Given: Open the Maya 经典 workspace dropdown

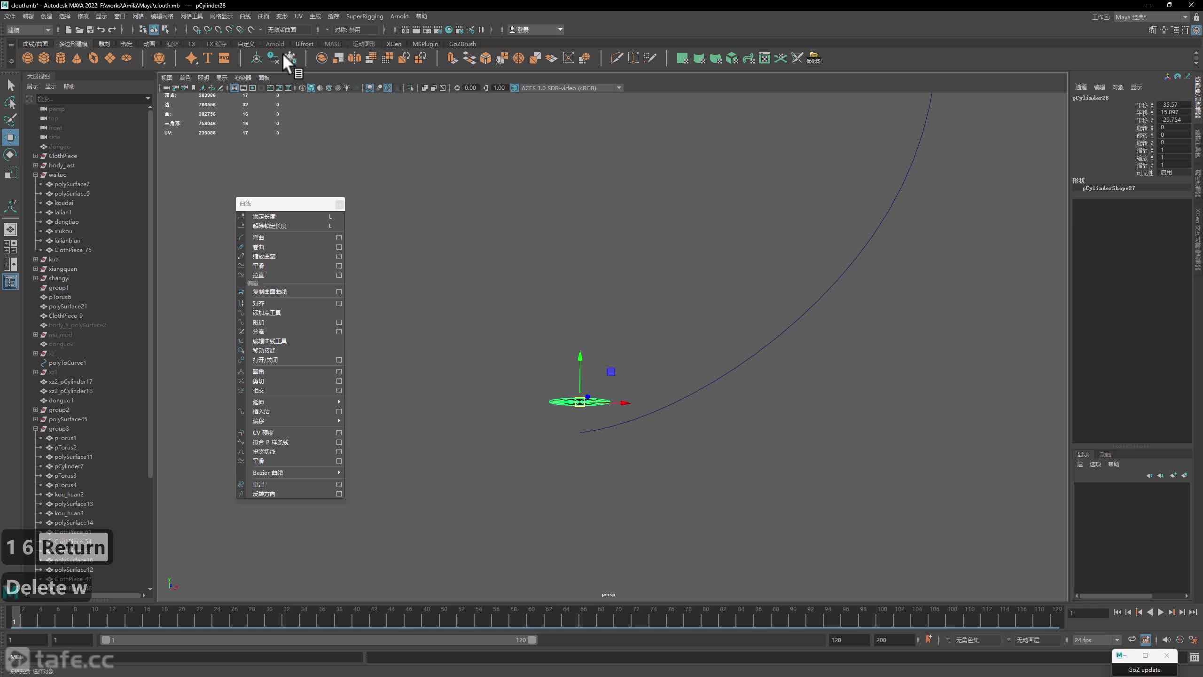Looking at the screenshot, I should [1151, 17].
